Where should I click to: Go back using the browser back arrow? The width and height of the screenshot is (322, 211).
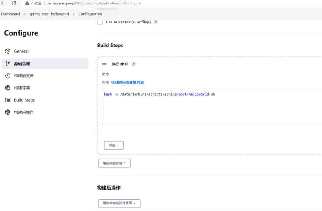click(x=3, y=3)
